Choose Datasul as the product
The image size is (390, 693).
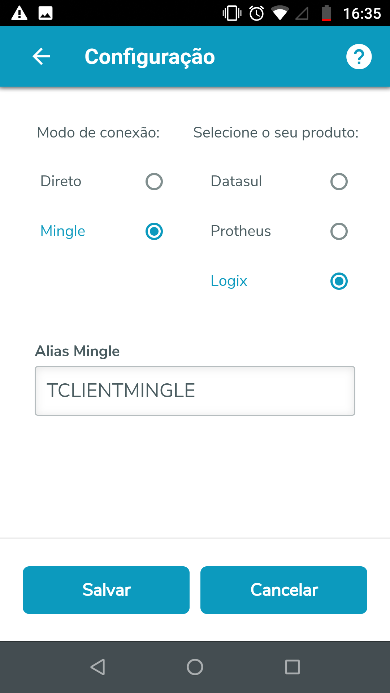pos(339,182)
